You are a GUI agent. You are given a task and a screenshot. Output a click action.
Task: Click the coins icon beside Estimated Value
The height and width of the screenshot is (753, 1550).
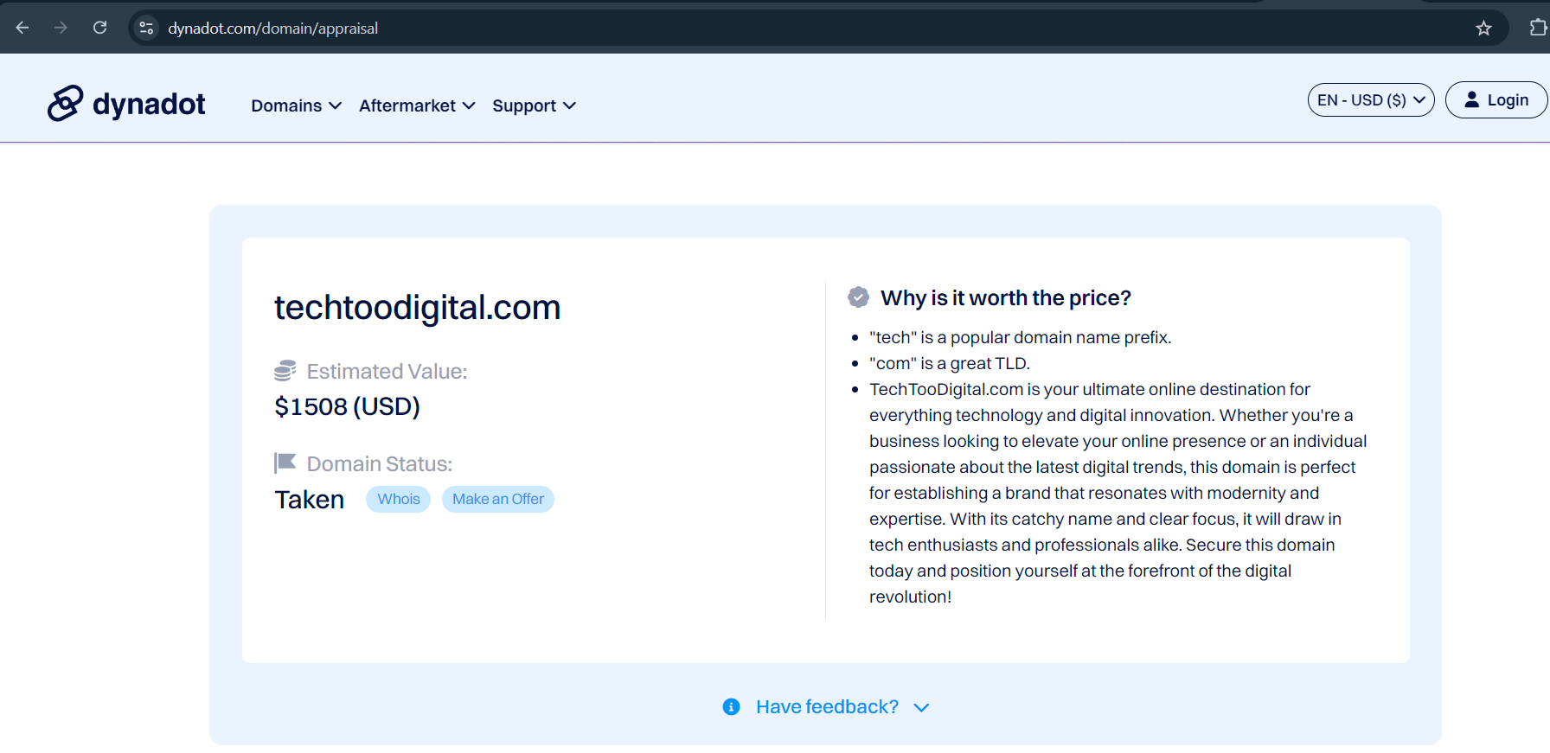click(x=285, y=371)
